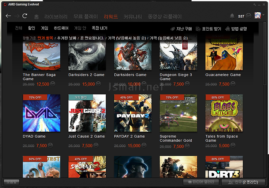Open 미디어 갤러리 button

(x=201, y=182)
